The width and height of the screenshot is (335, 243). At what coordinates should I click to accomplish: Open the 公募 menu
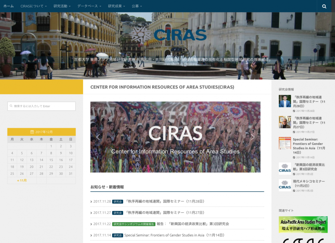tap(137, 6)
